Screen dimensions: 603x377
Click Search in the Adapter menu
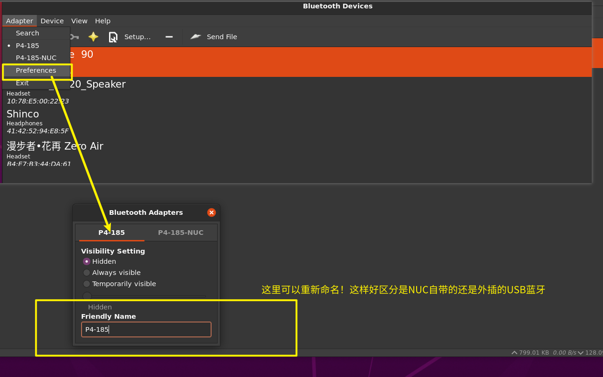pos(27,33)
